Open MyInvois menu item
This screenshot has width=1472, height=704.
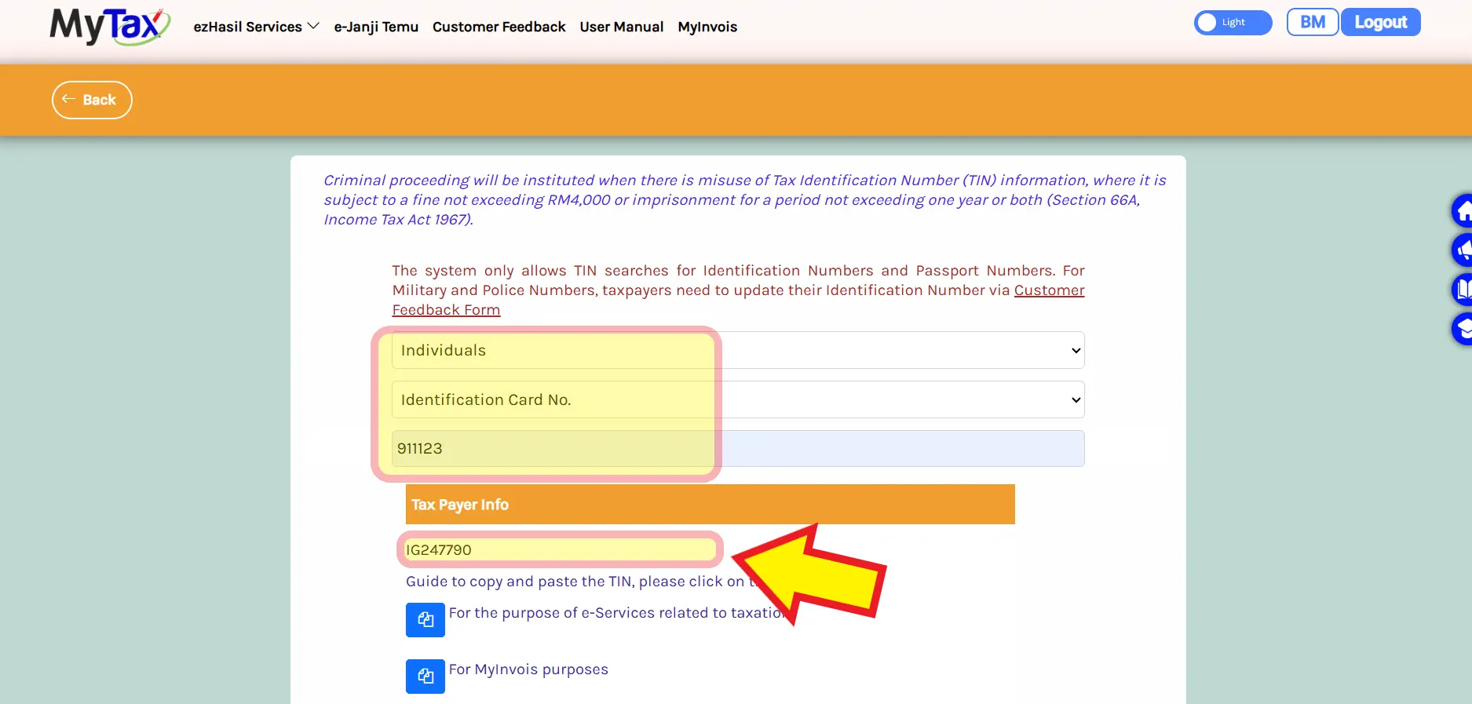pos(707,27)
